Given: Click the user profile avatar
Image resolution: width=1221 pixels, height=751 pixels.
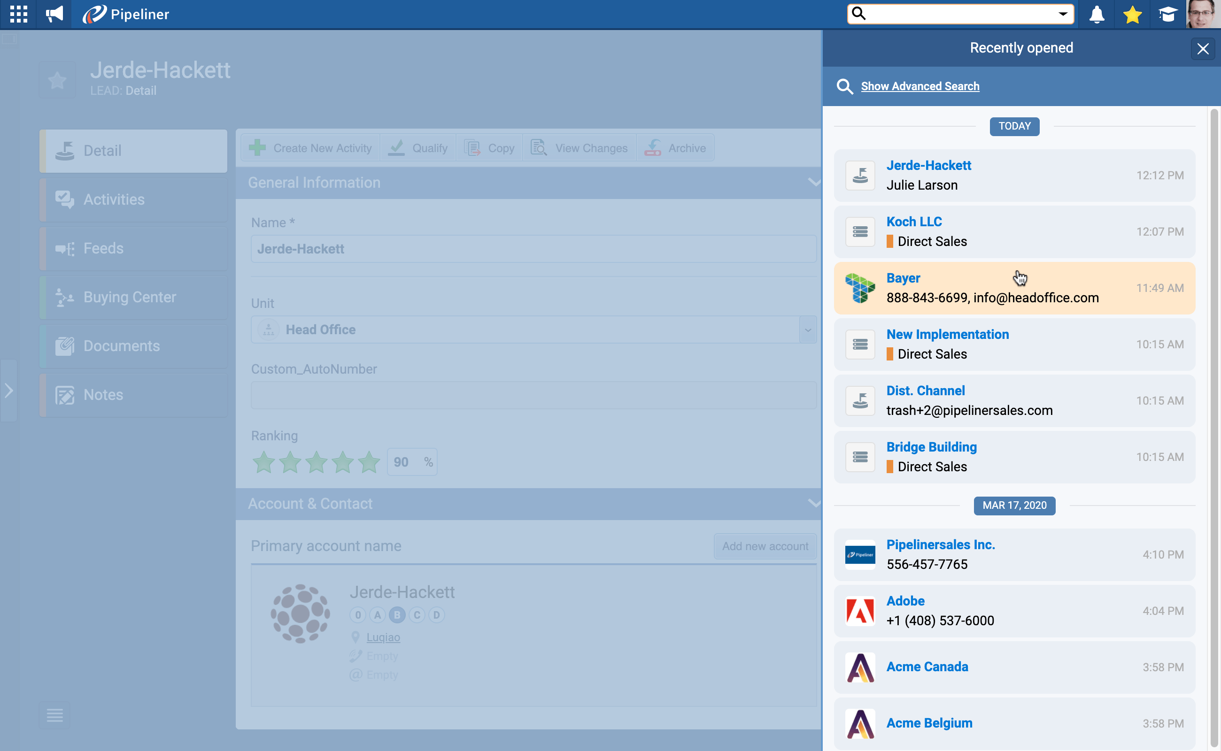Looking at the screenshot, I should pos(1203,14).
